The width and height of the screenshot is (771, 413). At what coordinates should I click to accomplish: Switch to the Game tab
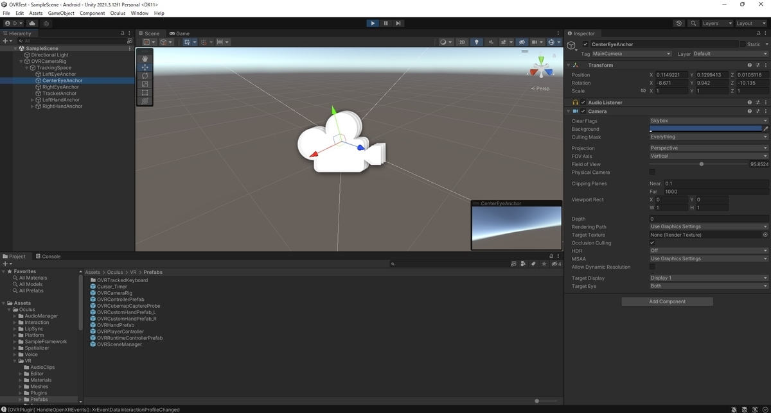179,33
